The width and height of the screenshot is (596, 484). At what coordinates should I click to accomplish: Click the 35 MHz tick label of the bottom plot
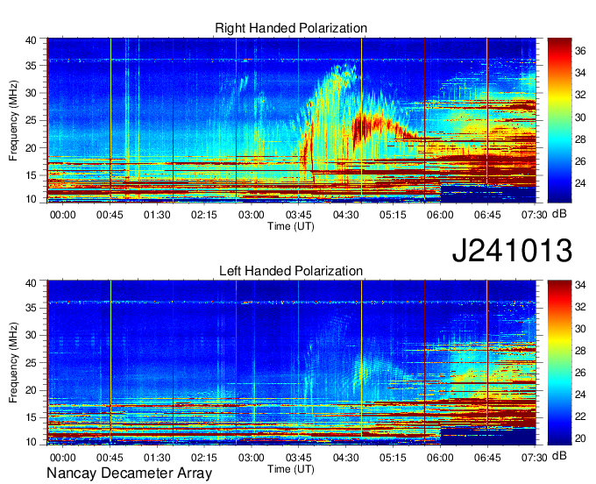tap(31, 308)
